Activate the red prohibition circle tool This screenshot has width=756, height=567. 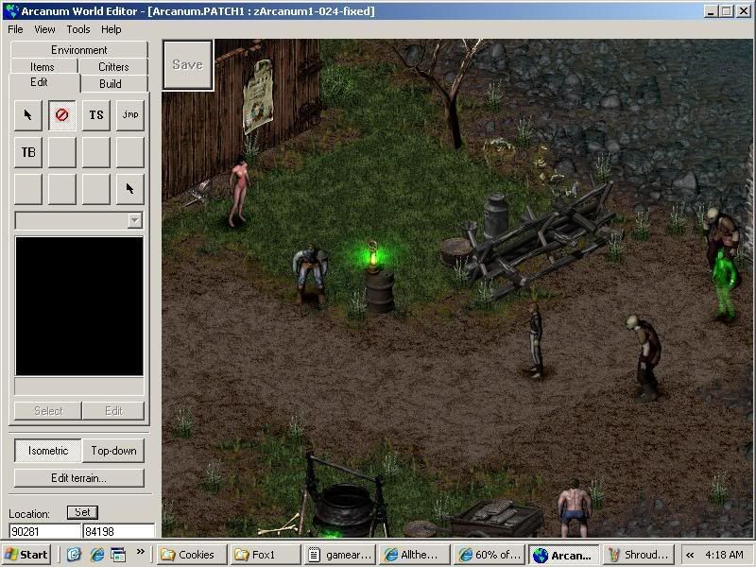62,115
